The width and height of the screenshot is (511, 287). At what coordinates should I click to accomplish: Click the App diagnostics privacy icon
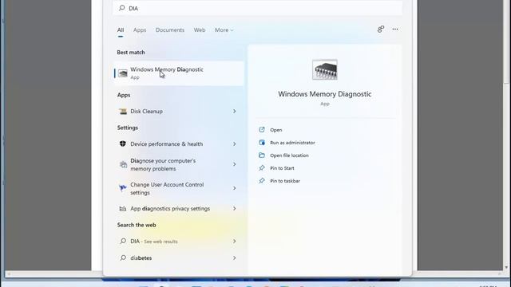pos(123,209)
